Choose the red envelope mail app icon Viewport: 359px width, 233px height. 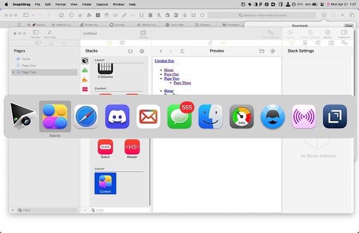(148, 116)
